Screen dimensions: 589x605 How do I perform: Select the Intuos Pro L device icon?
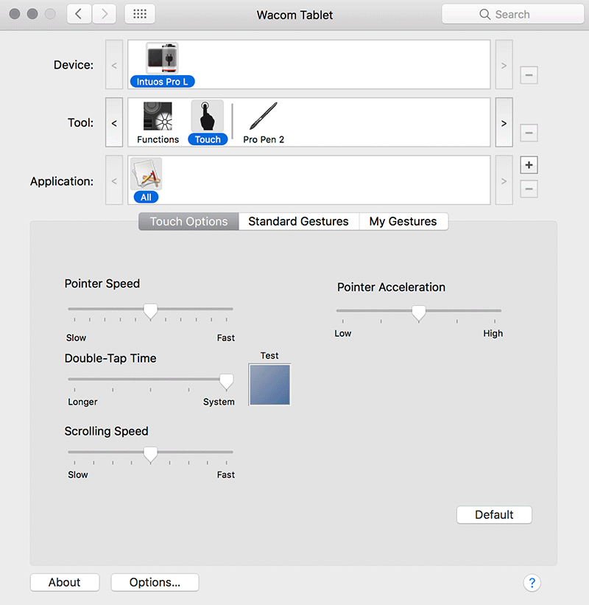(162, 58)
